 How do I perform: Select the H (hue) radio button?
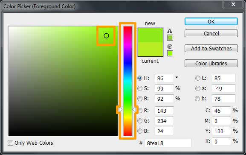(140, 78)
